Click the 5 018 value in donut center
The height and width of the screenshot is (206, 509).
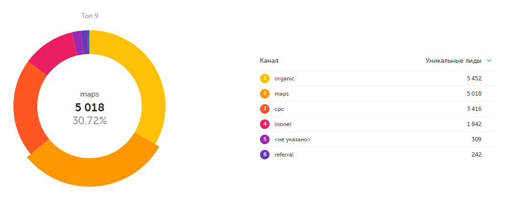pyautogui.click(x=90, y=108)
